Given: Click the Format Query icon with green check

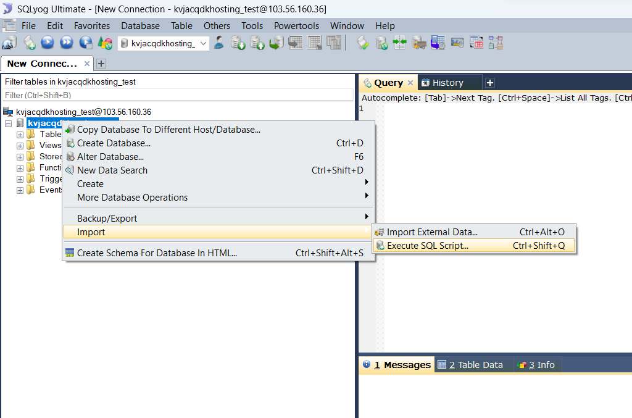Looking at the screenshot, I should point(362,43).
